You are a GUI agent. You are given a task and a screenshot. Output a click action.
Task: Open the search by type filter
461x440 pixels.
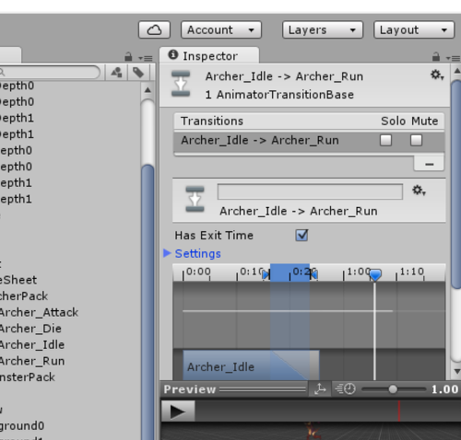pyautogui.click(x=116, y=73)
